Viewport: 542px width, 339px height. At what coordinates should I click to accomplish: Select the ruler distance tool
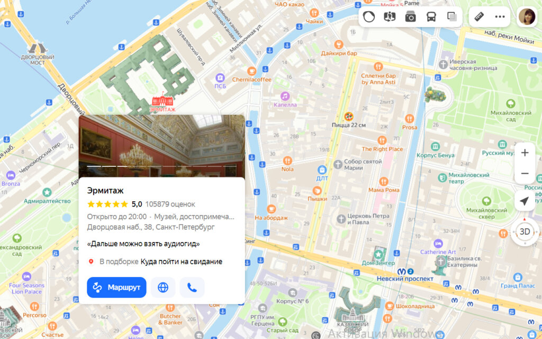coord(479,16)
